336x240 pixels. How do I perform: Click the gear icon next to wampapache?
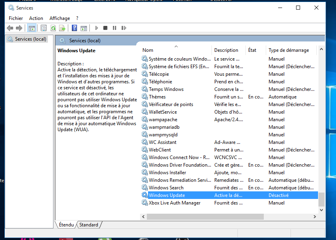coord(145,119)
